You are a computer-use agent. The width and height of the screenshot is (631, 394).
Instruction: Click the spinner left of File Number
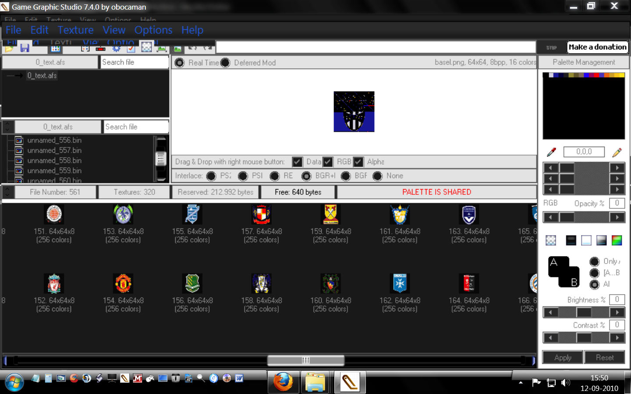pos(8,192)
